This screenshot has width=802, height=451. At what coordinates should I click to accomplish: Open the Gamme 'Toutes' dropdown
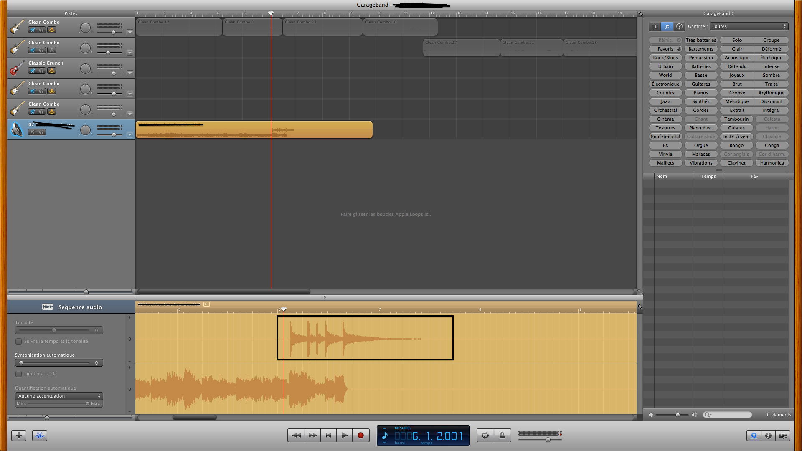[749, 26]
